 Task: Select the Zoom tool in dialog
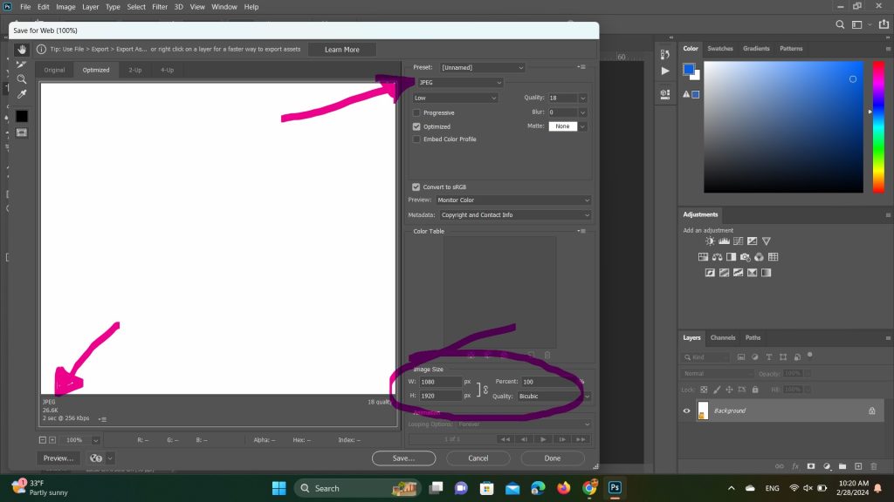point(22,79)
